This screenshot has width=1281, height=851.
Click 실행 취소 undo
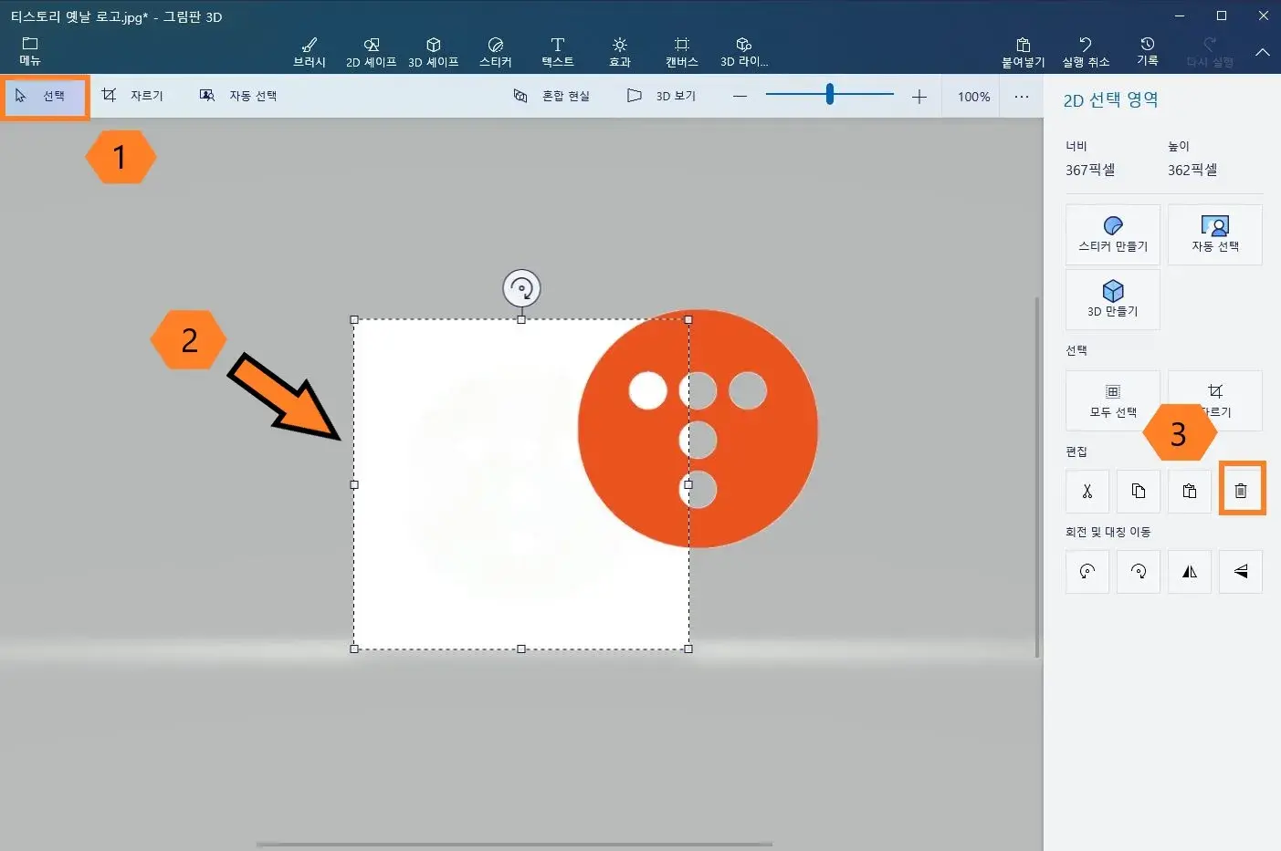click(x=1086, y=52)
